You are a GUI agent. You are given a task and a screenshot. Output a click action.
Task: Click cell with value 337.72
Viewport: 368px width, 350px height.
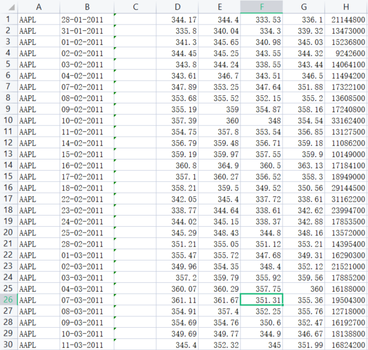point(262,199)
